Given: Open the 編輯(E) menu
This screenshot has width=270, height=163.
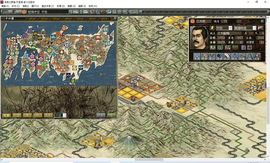Looking at the screenshot, I should (x=82, y=6).
